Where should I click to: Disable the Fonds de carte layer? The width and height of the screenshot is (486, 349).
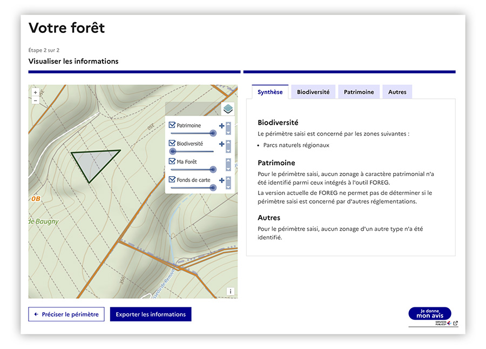tap(172, 180)
